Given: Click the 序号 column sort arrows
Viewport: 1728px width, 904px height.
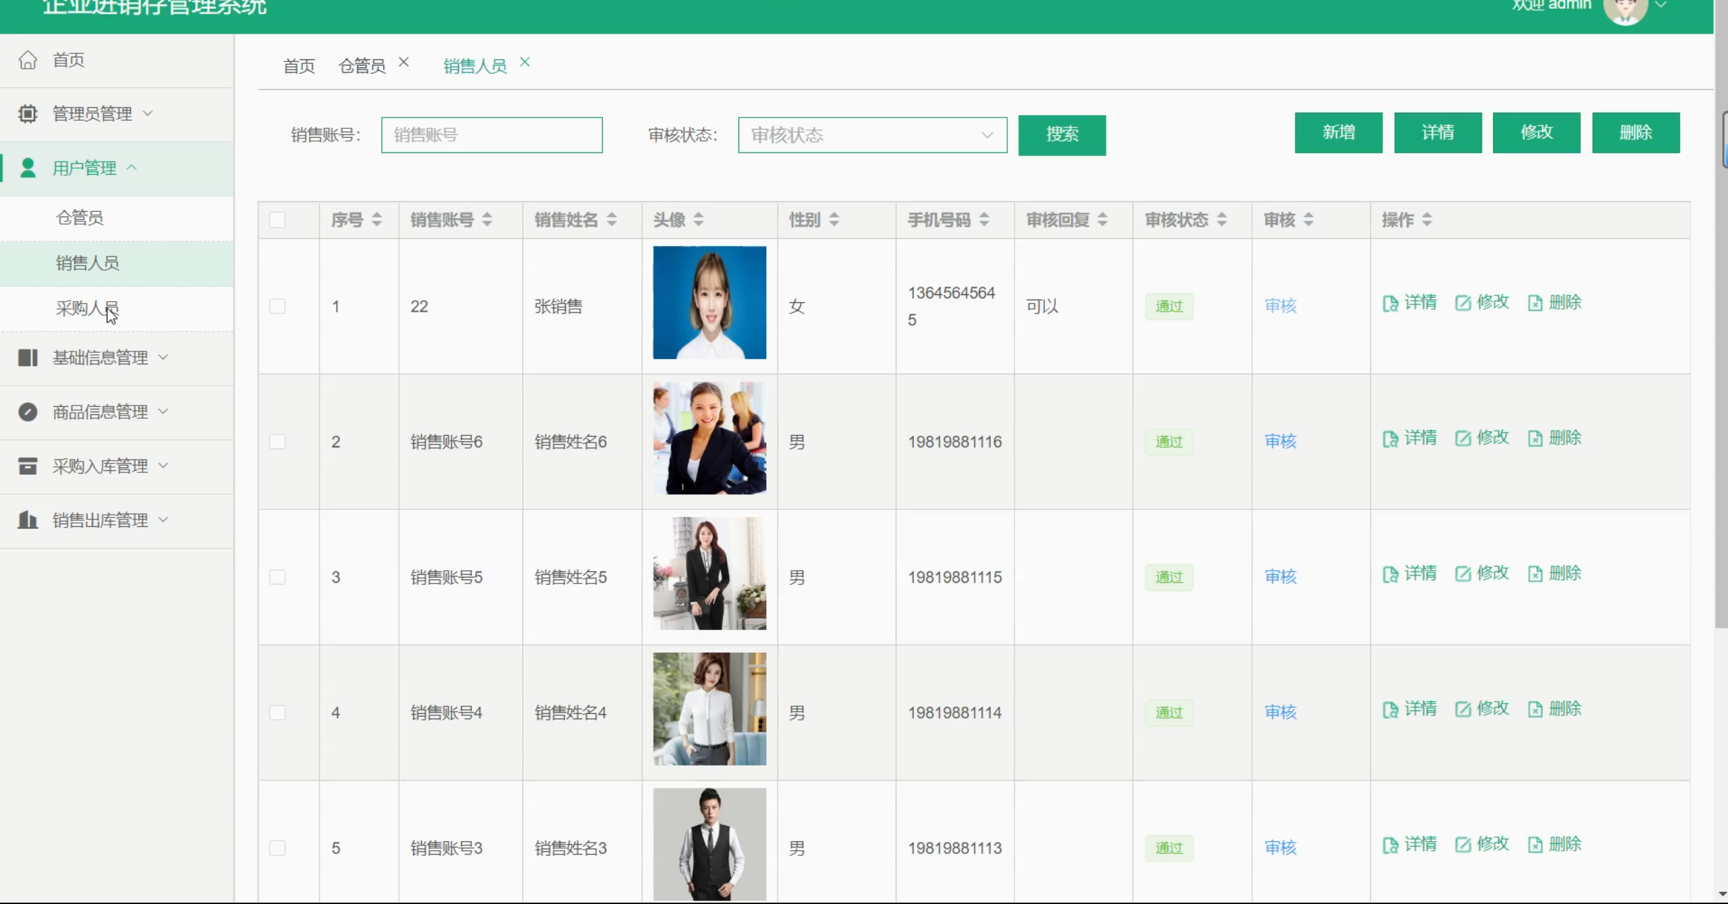Looking at the screenshot, I should click(377, 219).
